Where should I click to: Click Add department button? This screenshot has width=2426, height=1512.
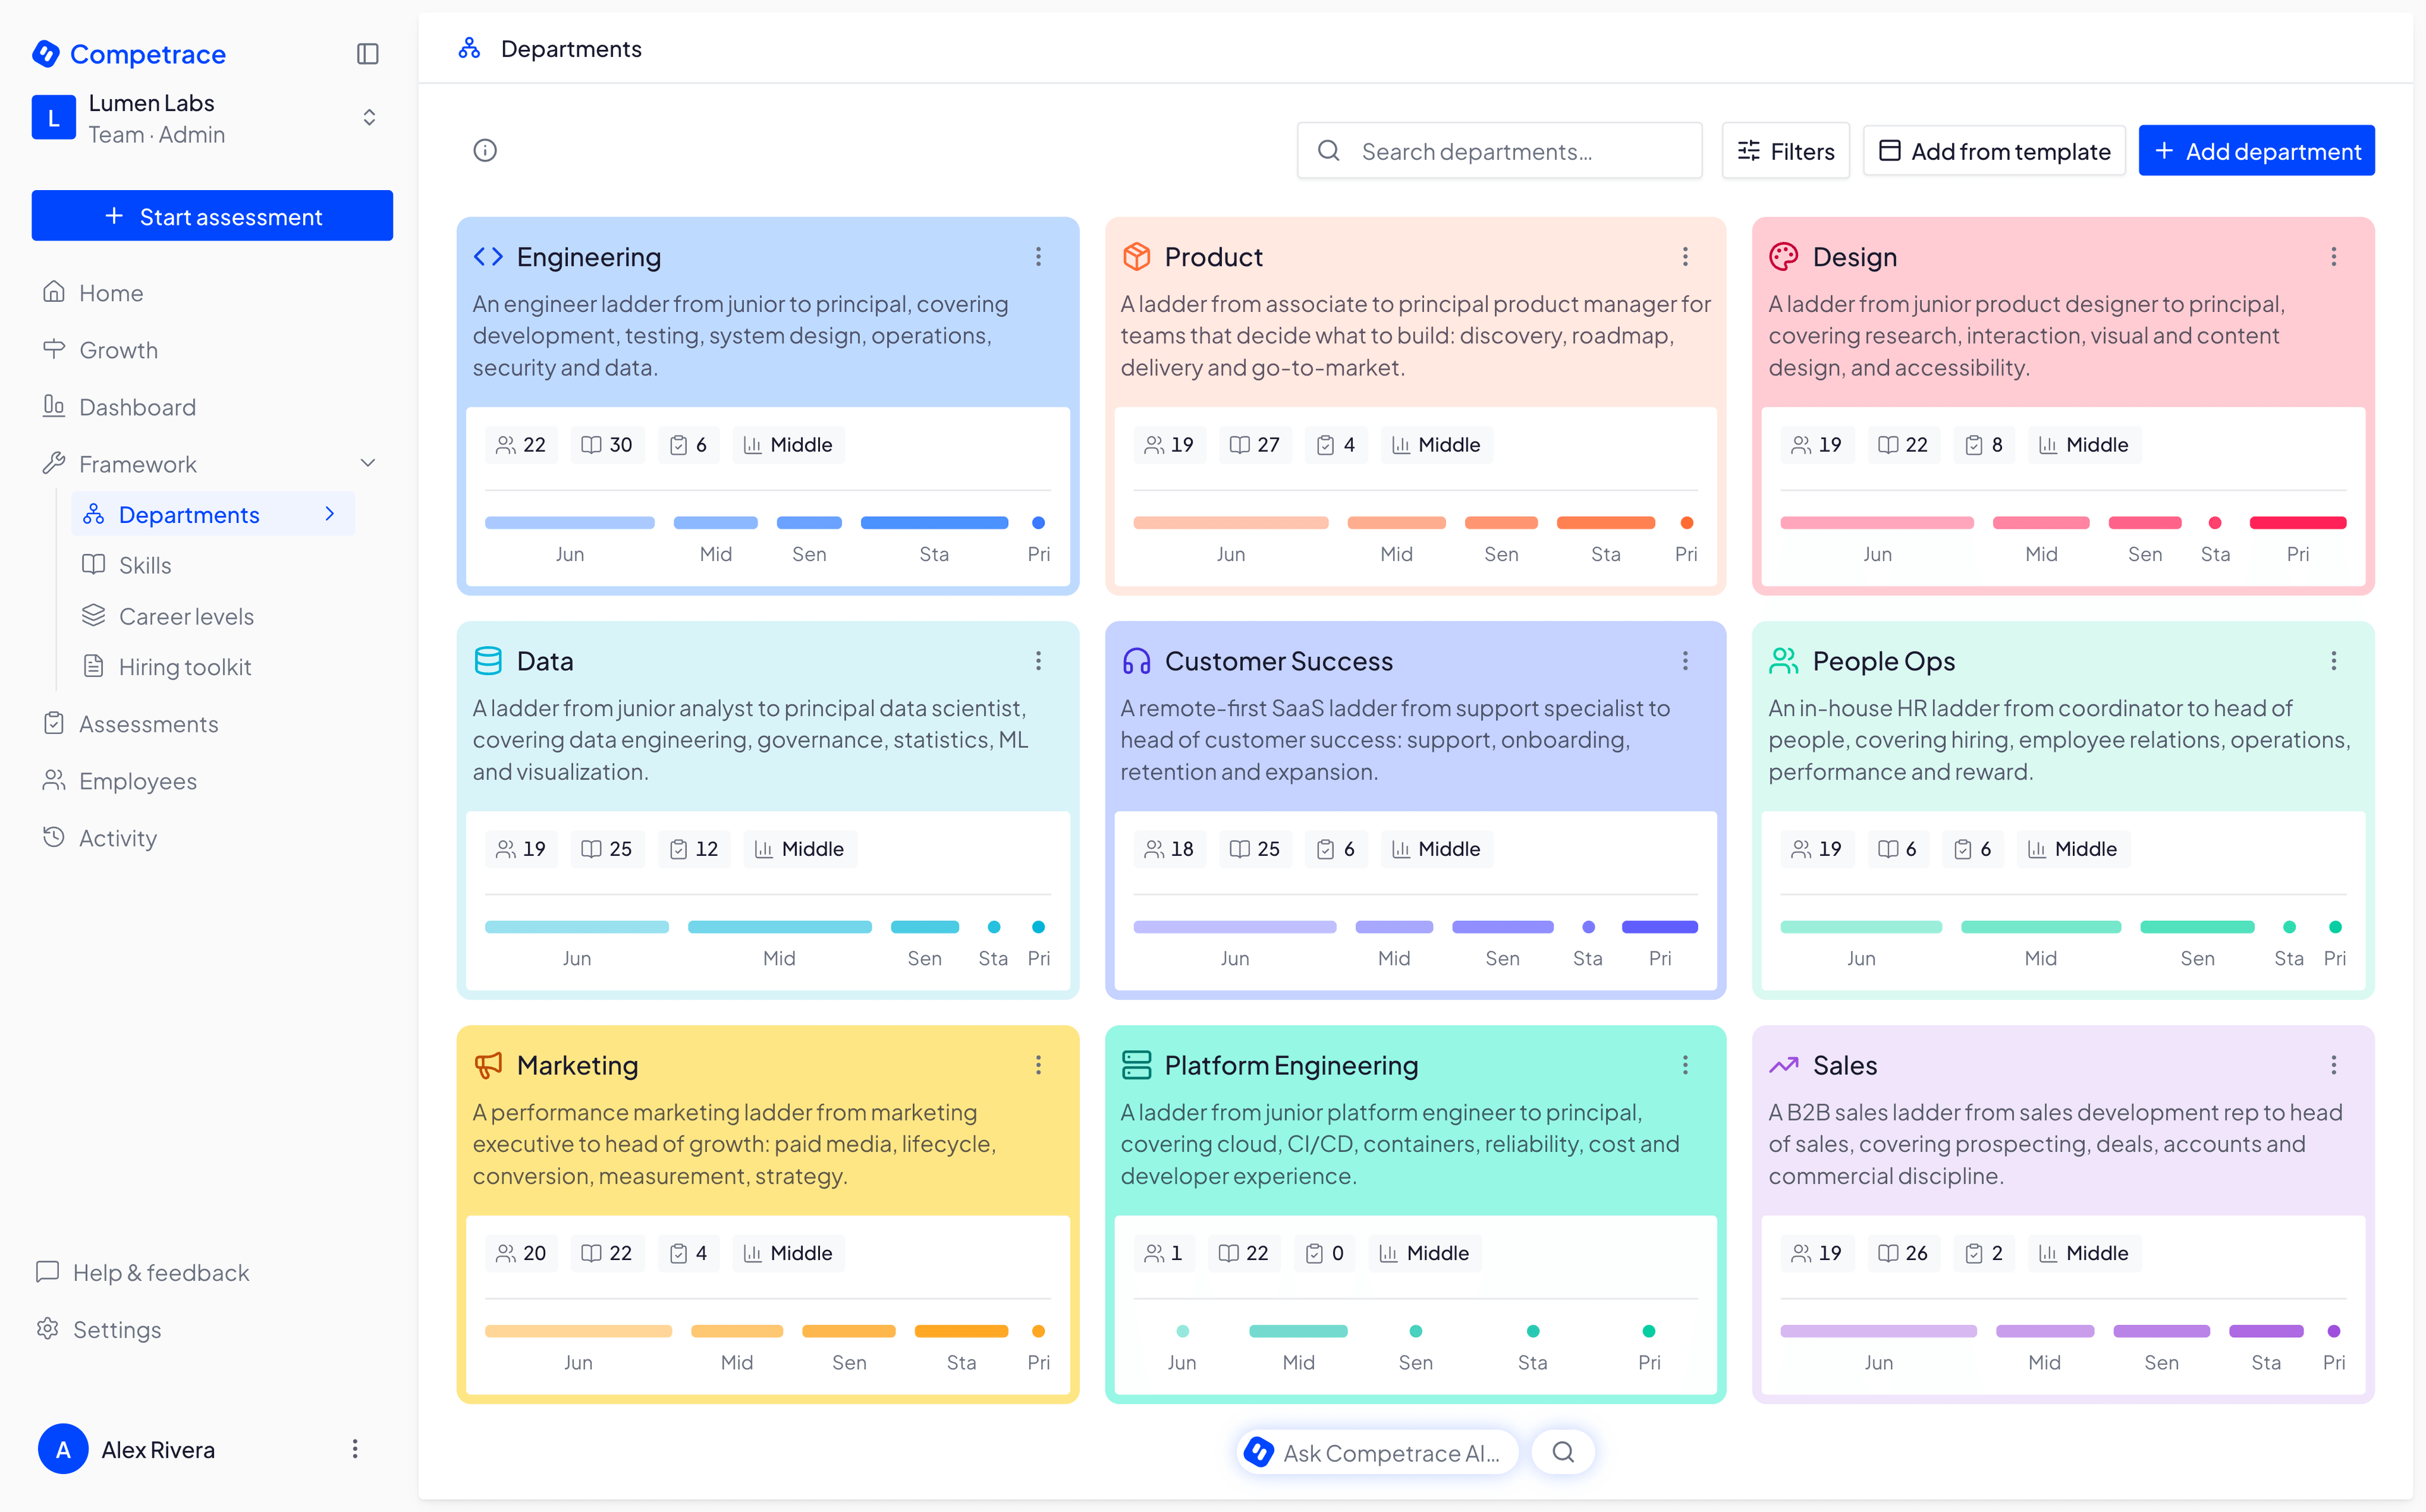click(x=2256, y=150)
